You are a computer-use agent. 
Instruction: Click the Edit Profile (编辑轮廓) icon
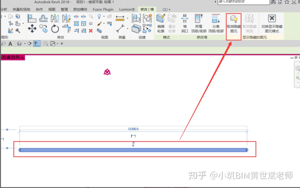(161, 24)
